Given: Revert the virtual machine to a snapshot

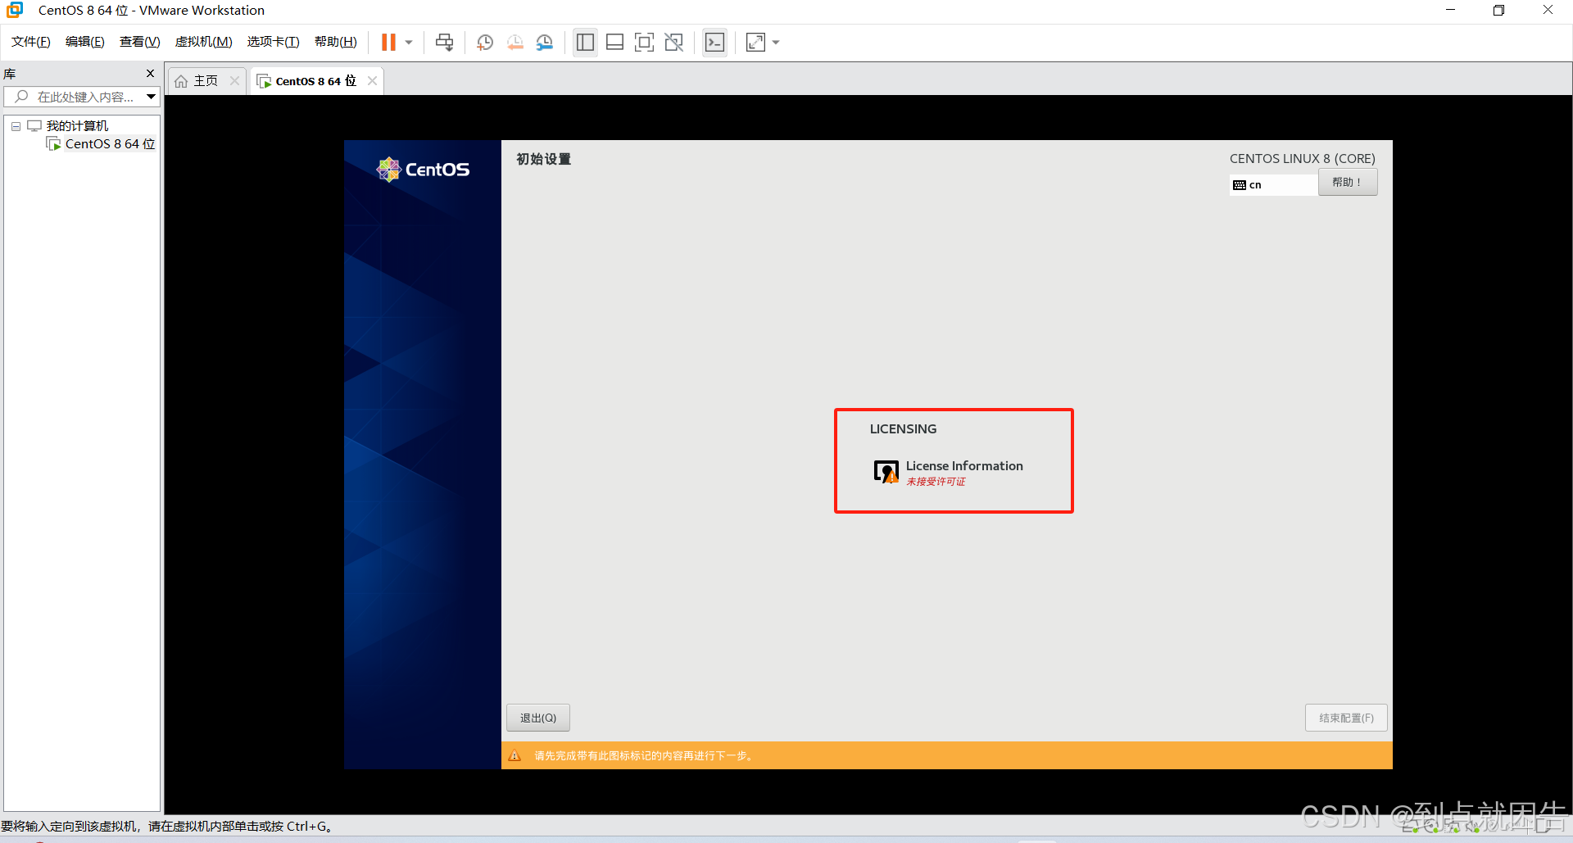Looking at the screenshot, I should [x=515, y=43].
